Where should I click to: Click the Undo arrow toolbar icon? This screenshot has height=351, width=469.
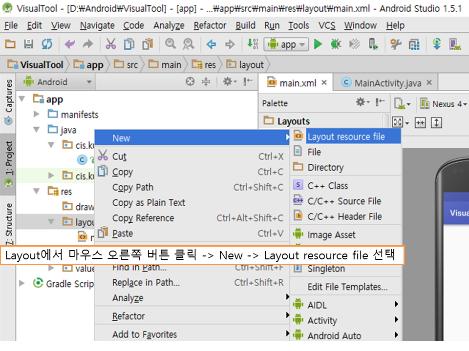[70, 44]
